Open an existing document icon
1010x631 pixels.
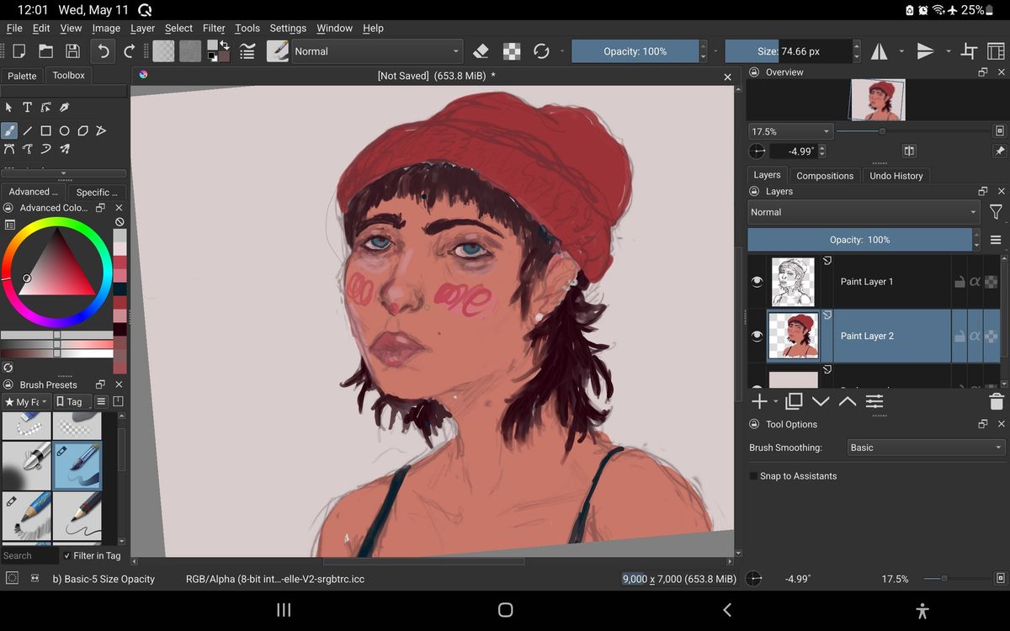45,51
